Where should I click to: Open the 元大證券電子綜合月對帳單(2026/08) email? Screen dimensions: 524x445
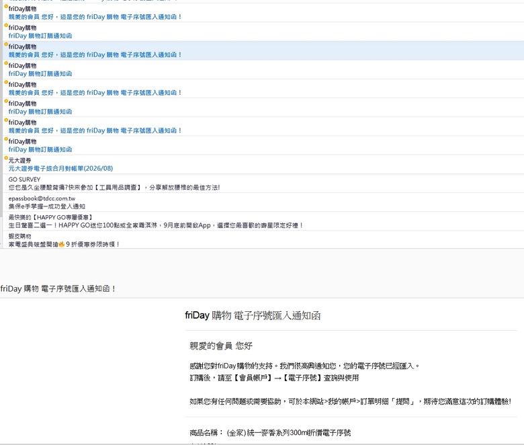coord(60,169)
